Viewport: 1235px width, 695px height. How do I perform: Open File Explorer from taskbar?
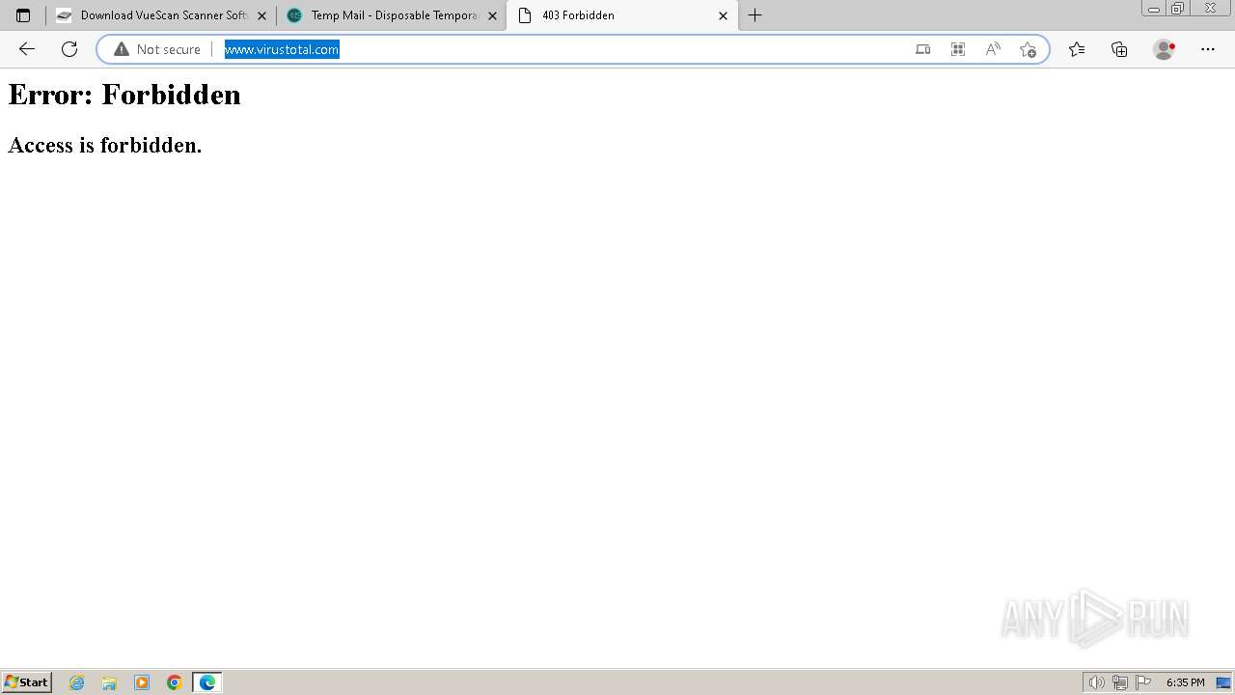[x=109, y=682]
